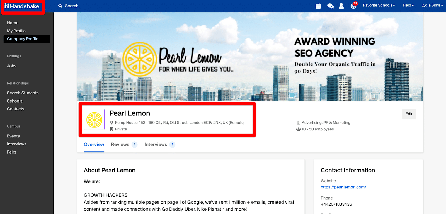Click the Pearl Lemon company name heading
446x214 pixels.
(x=130, y=113)
